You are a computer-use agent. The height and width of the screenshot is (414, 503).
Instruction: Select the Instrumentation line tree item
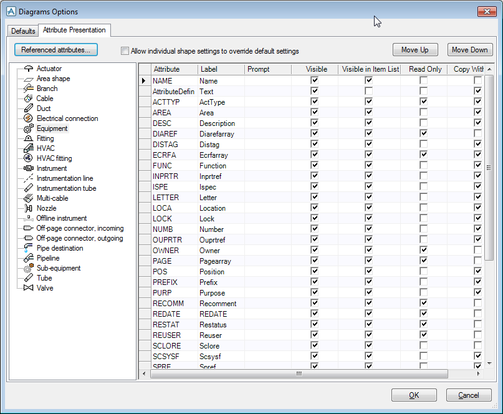65,178
